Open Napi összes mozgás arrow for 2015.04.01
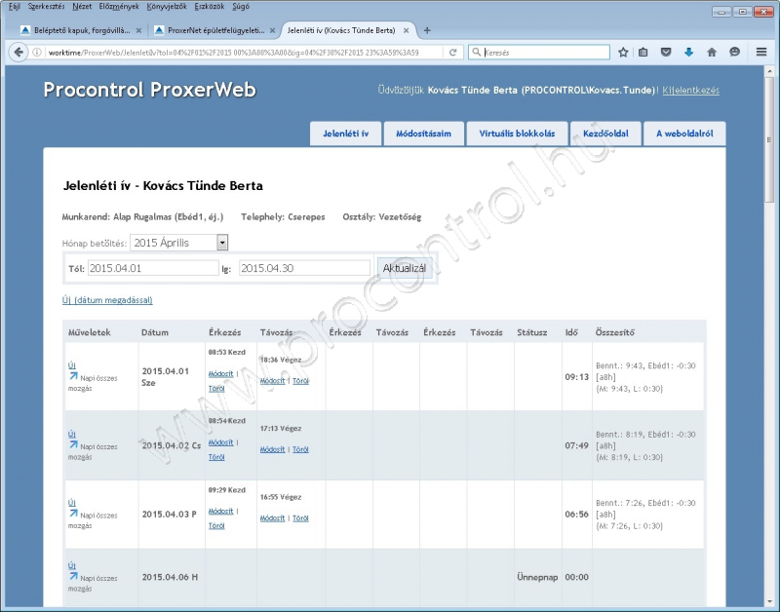 tap(73, 376)
